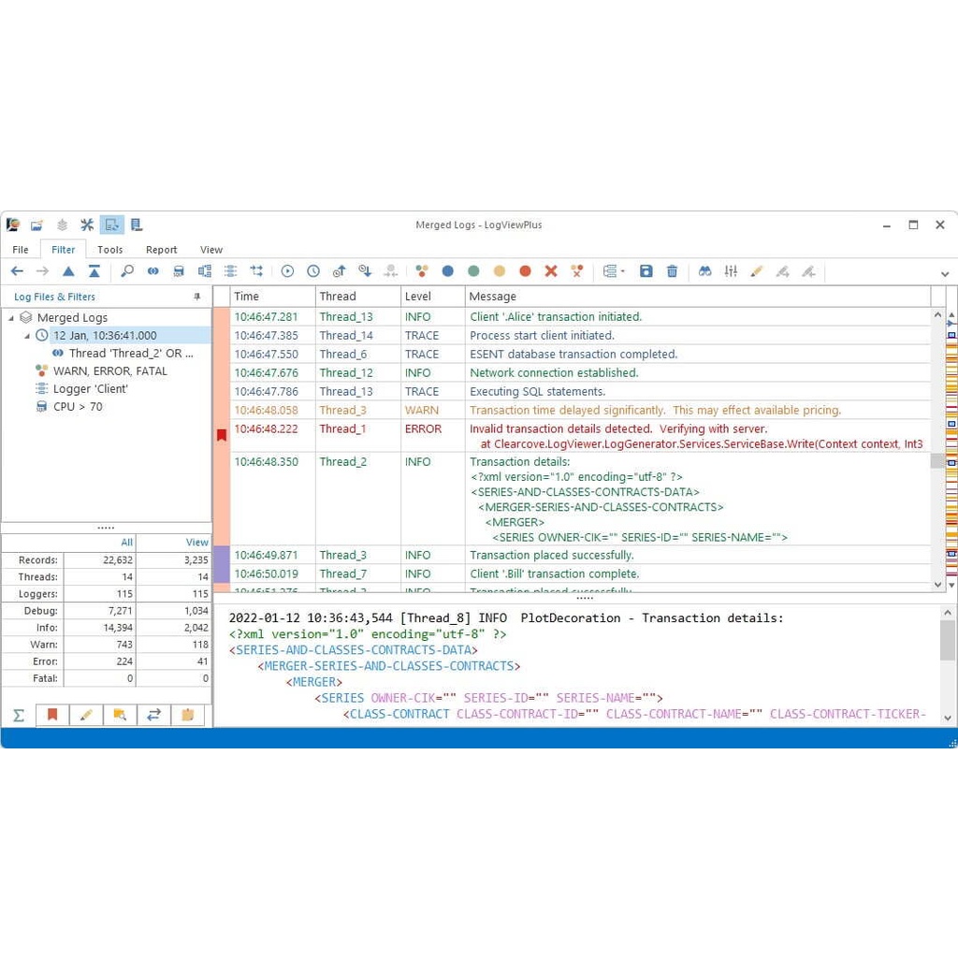Click the binoculars search icon in toolbar
This screenshot has height=958, width=958.
pyautogui.click(x=705, y=271)
